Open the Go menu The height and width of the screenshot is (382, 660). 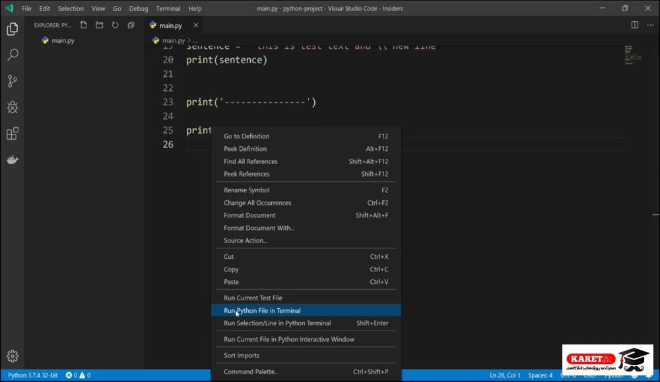(x=117, y=9)
